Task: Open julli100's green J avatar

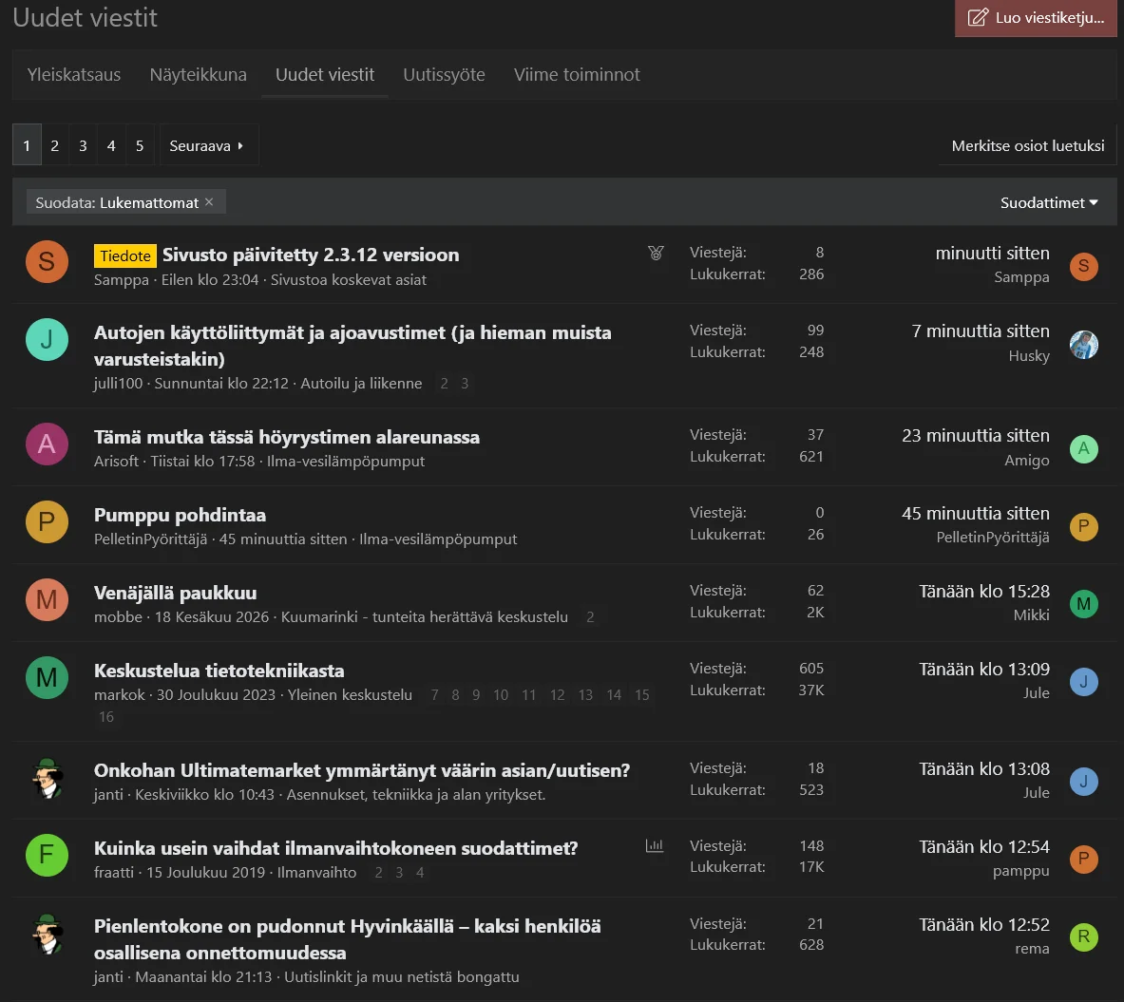Action: [x=47, y=340]
